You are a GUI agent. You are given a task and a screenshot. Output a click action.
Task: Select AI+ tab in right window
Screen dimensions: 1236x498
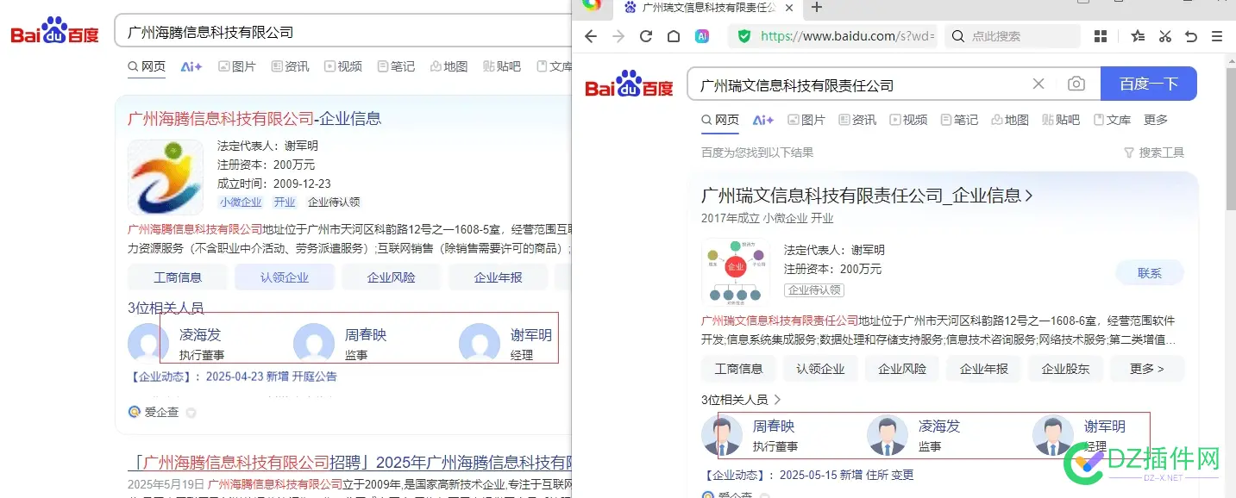[x=763, y=120]
